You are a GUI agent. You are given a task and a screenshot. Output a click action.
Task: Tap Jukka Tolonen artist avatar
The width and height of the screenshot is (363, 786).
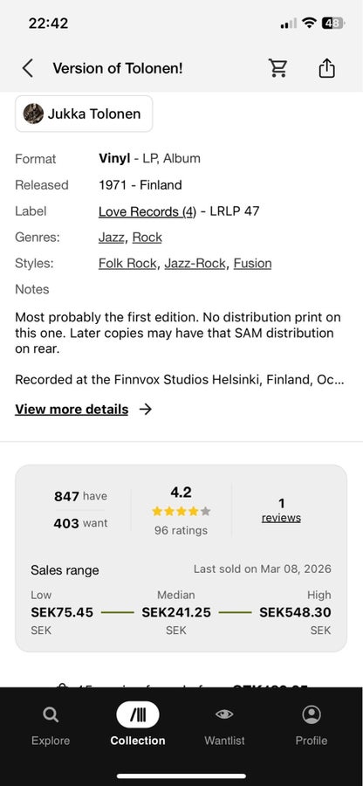tap(33, 114)
